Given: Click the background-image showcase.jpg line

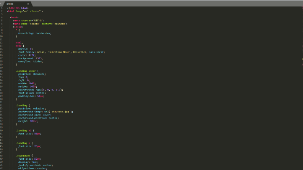Looking at the screenshot, I should click(x=46, y=112).
